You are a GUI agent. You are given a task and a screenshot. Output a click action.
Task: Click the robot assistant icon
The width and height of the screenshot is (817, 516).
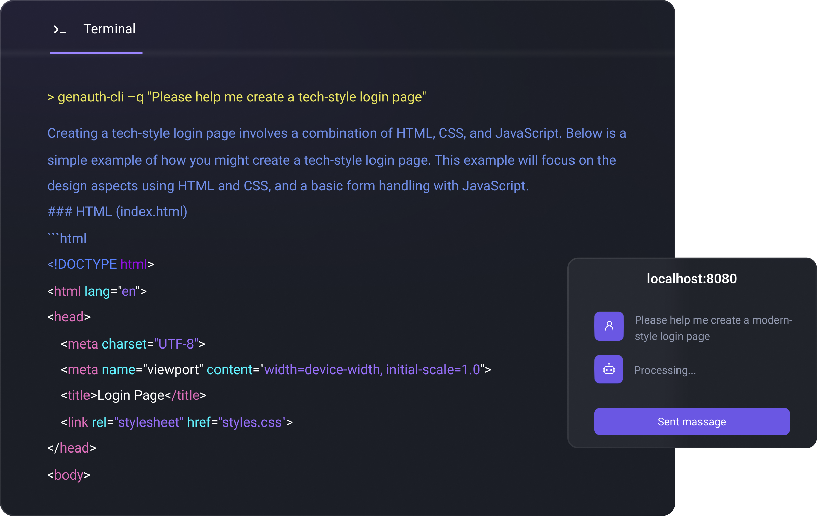pyautogui.click(x=609, y=369)
